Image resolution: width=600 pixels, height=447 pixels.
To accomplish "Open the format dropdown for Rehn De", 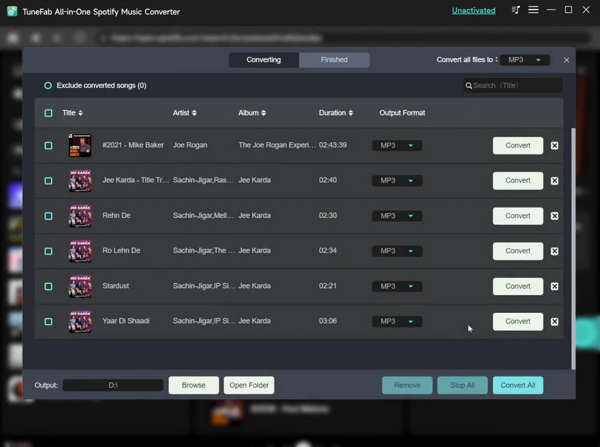I will (x=397, y=216).
